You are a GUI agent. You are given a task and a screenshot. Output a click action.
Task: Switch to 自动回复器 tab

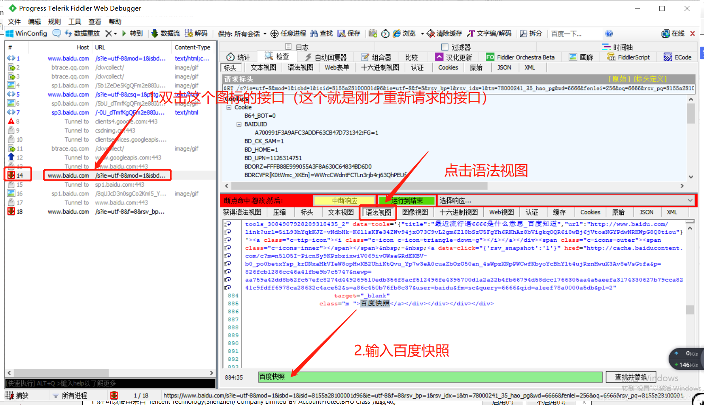(326, 57)
